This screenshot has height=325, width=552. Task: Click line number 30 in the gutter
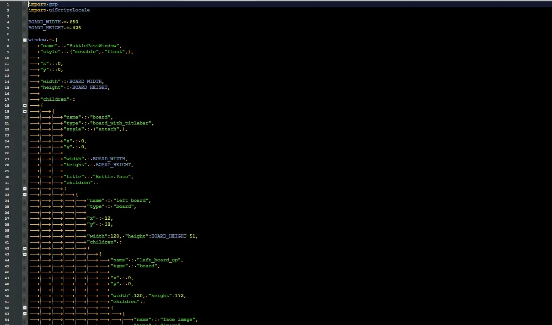(x=8, y=177)
